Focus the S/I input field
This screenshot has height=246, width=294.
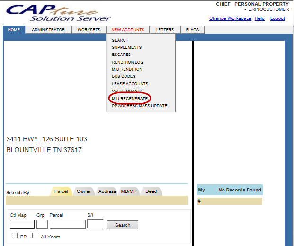[x=95, y=224]
